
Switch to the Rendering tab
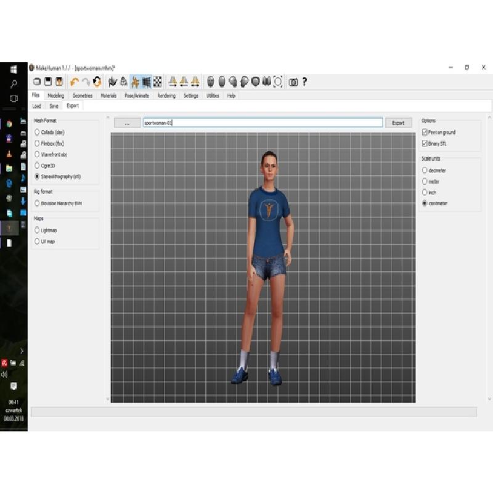[x=166, y=96]
